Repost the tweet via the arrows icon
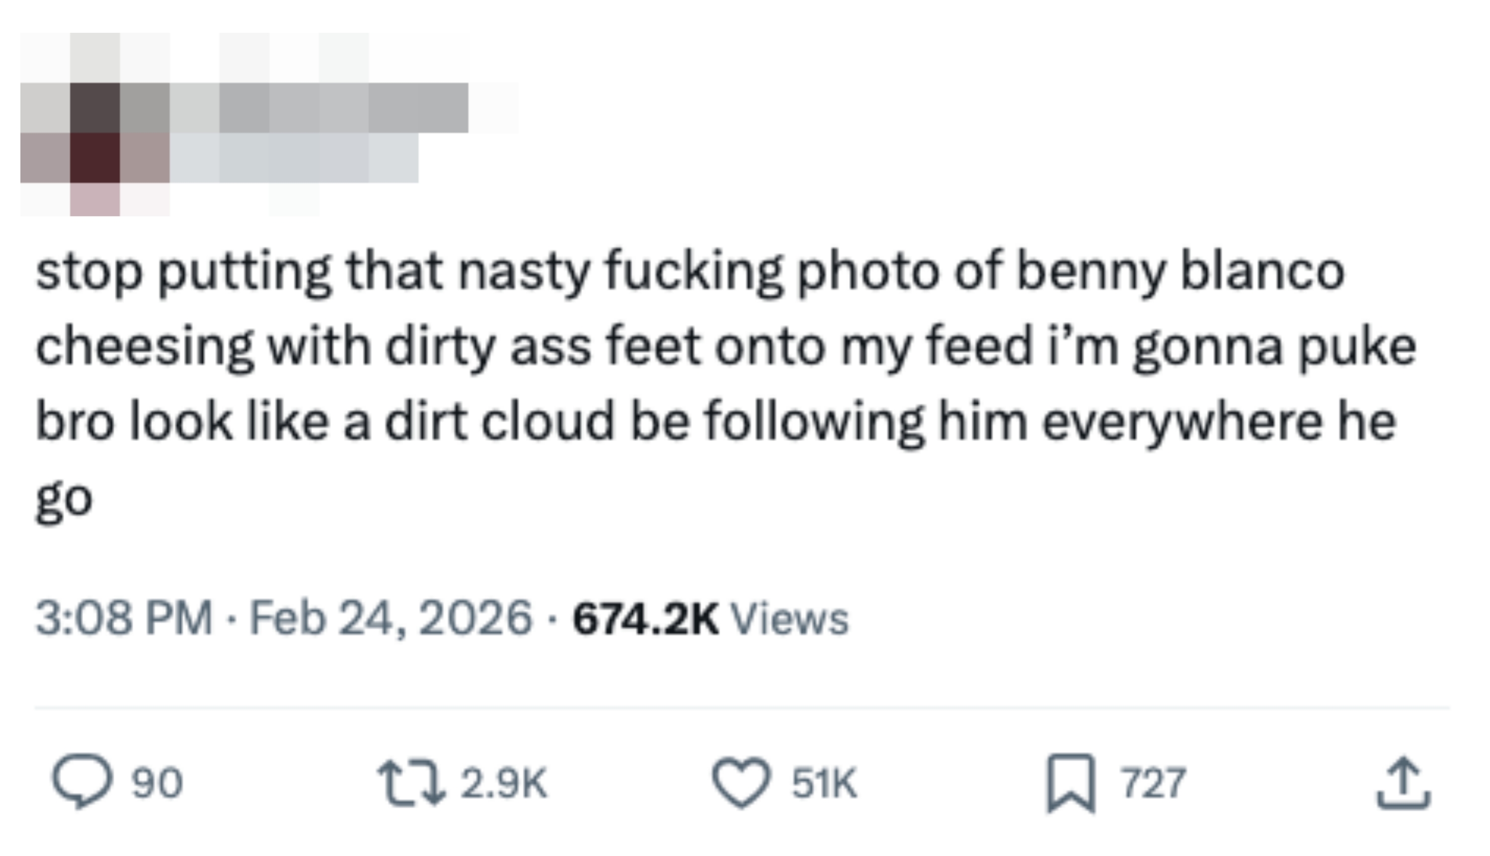The width and height of the screenshot is (1490, 856). 411,782
